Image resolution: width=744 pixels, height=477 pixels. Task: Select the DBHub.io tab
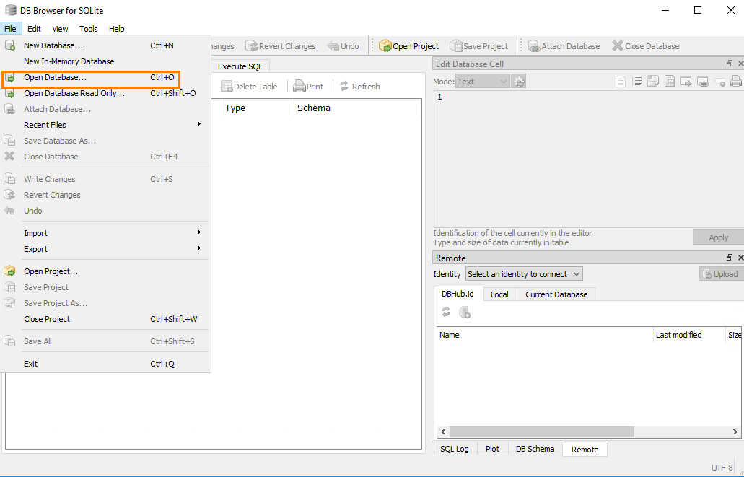click(x=458, y=294)
